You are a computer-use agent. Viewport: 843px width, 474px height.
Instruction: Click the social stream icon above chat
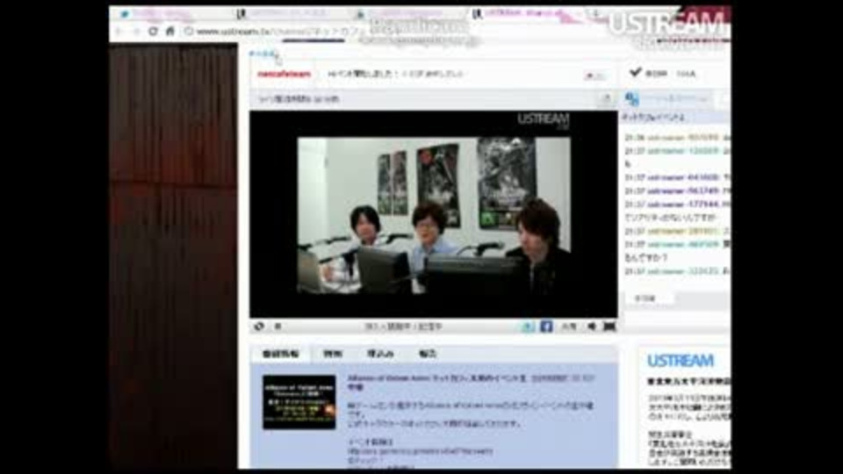[x=632, y=99]
